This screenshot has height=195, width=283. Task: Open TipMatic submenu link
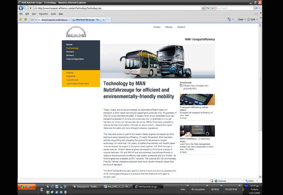(71, 76)
